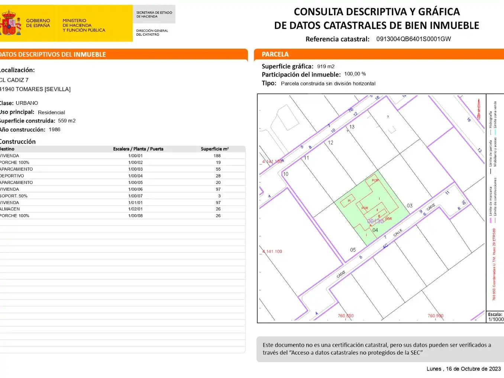
Task: Click the "1/00/03" cell
Action: [136, 169]
